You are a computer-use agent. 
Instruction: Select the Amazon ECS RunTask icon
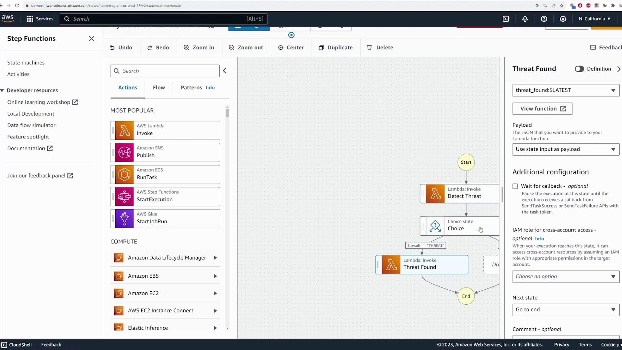click(124, 175)
